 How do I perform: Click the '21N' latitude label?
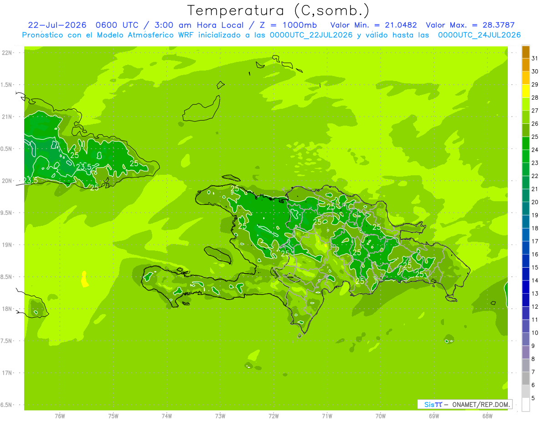[x=7, y=117]
